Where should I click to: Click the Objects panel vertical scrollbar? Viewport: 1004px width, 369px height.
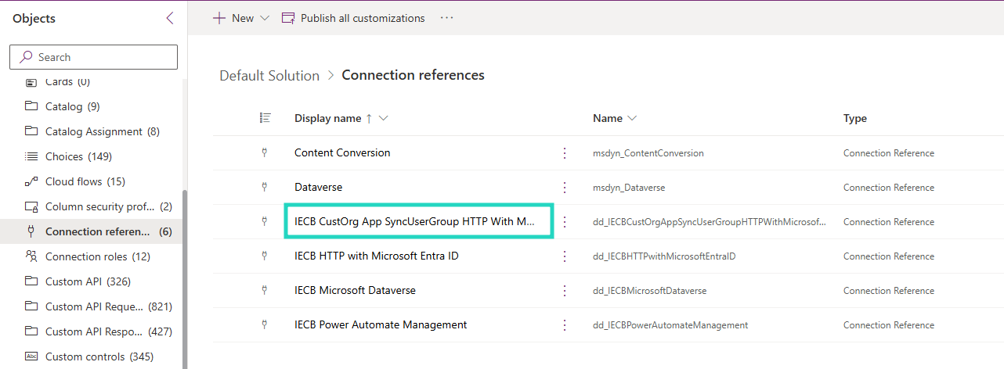coord(185,274)
